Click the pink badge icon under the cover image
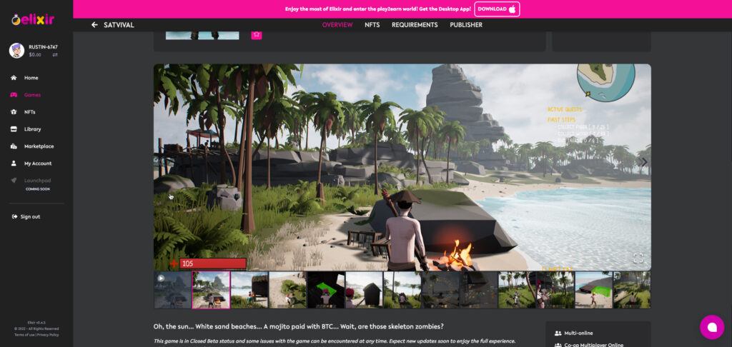Viewport: 732px width, 347px height. pos(257,34)
